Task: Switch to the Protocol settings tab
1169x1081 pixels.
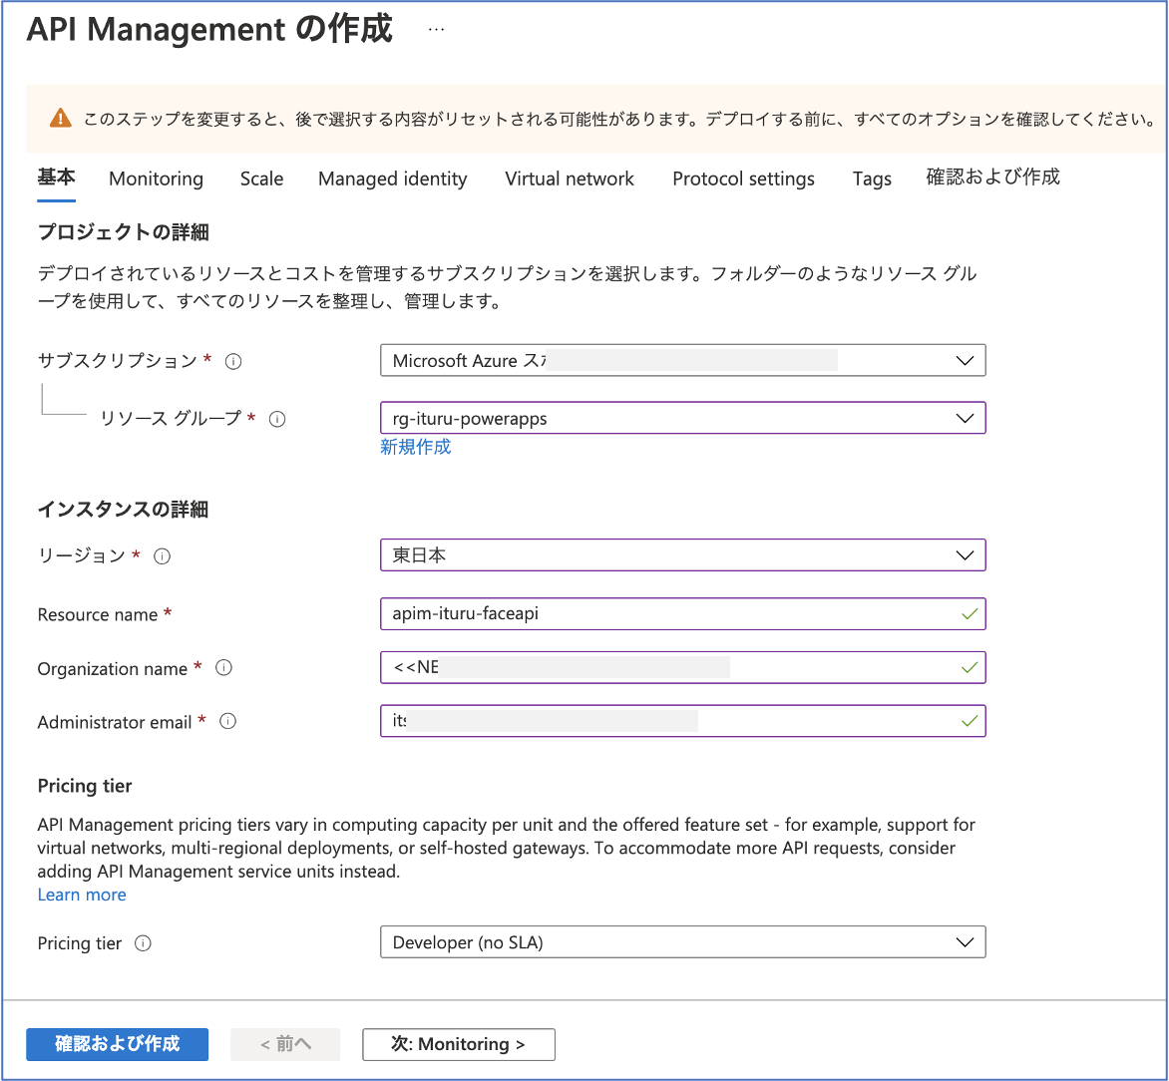Action: click(x=743, y=179)
